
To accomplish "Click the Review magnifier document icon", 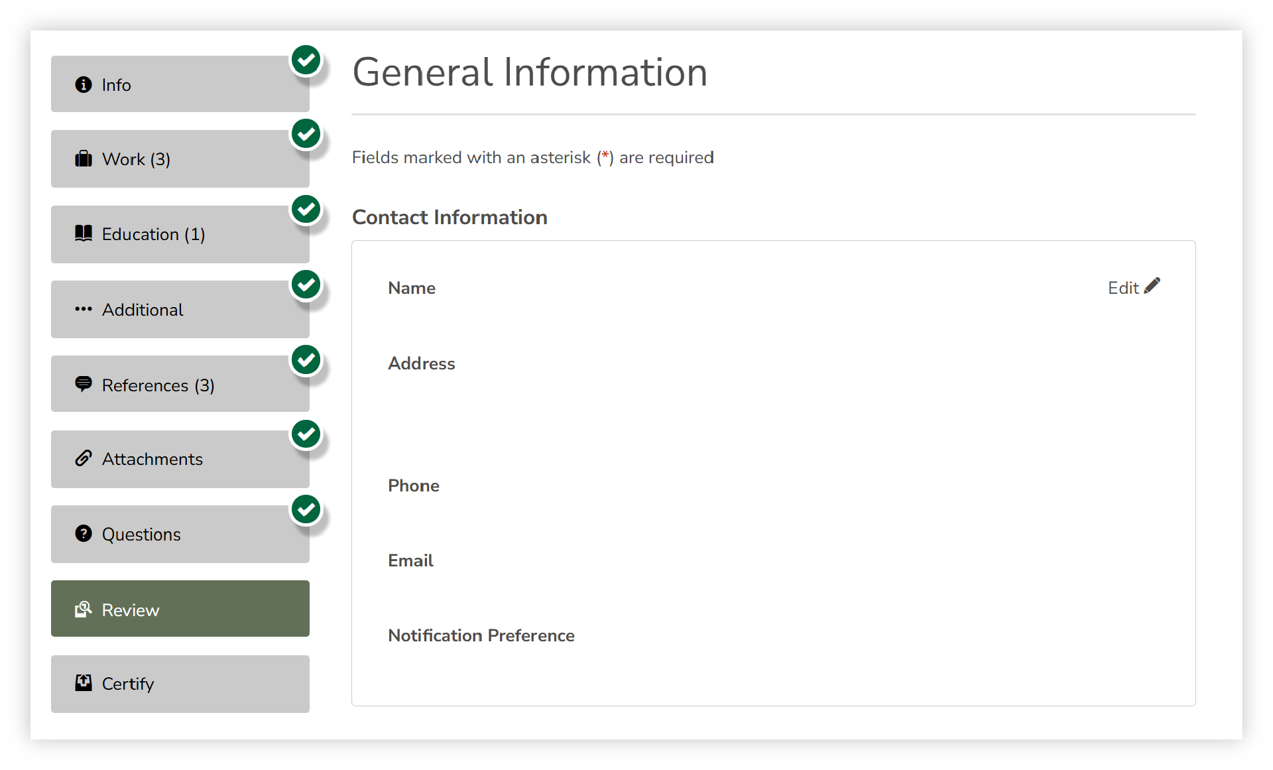I will 84,610.
